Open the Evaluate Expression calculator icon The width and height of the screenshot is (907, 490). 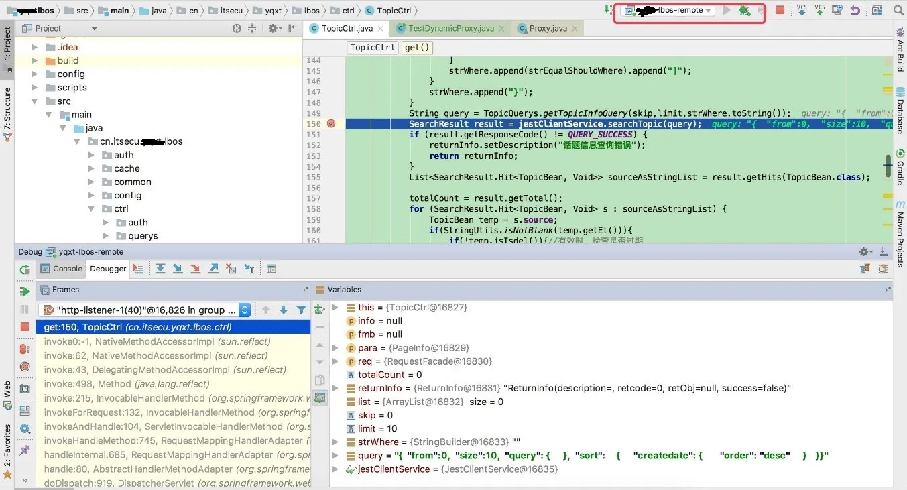(x=271, y=269)
